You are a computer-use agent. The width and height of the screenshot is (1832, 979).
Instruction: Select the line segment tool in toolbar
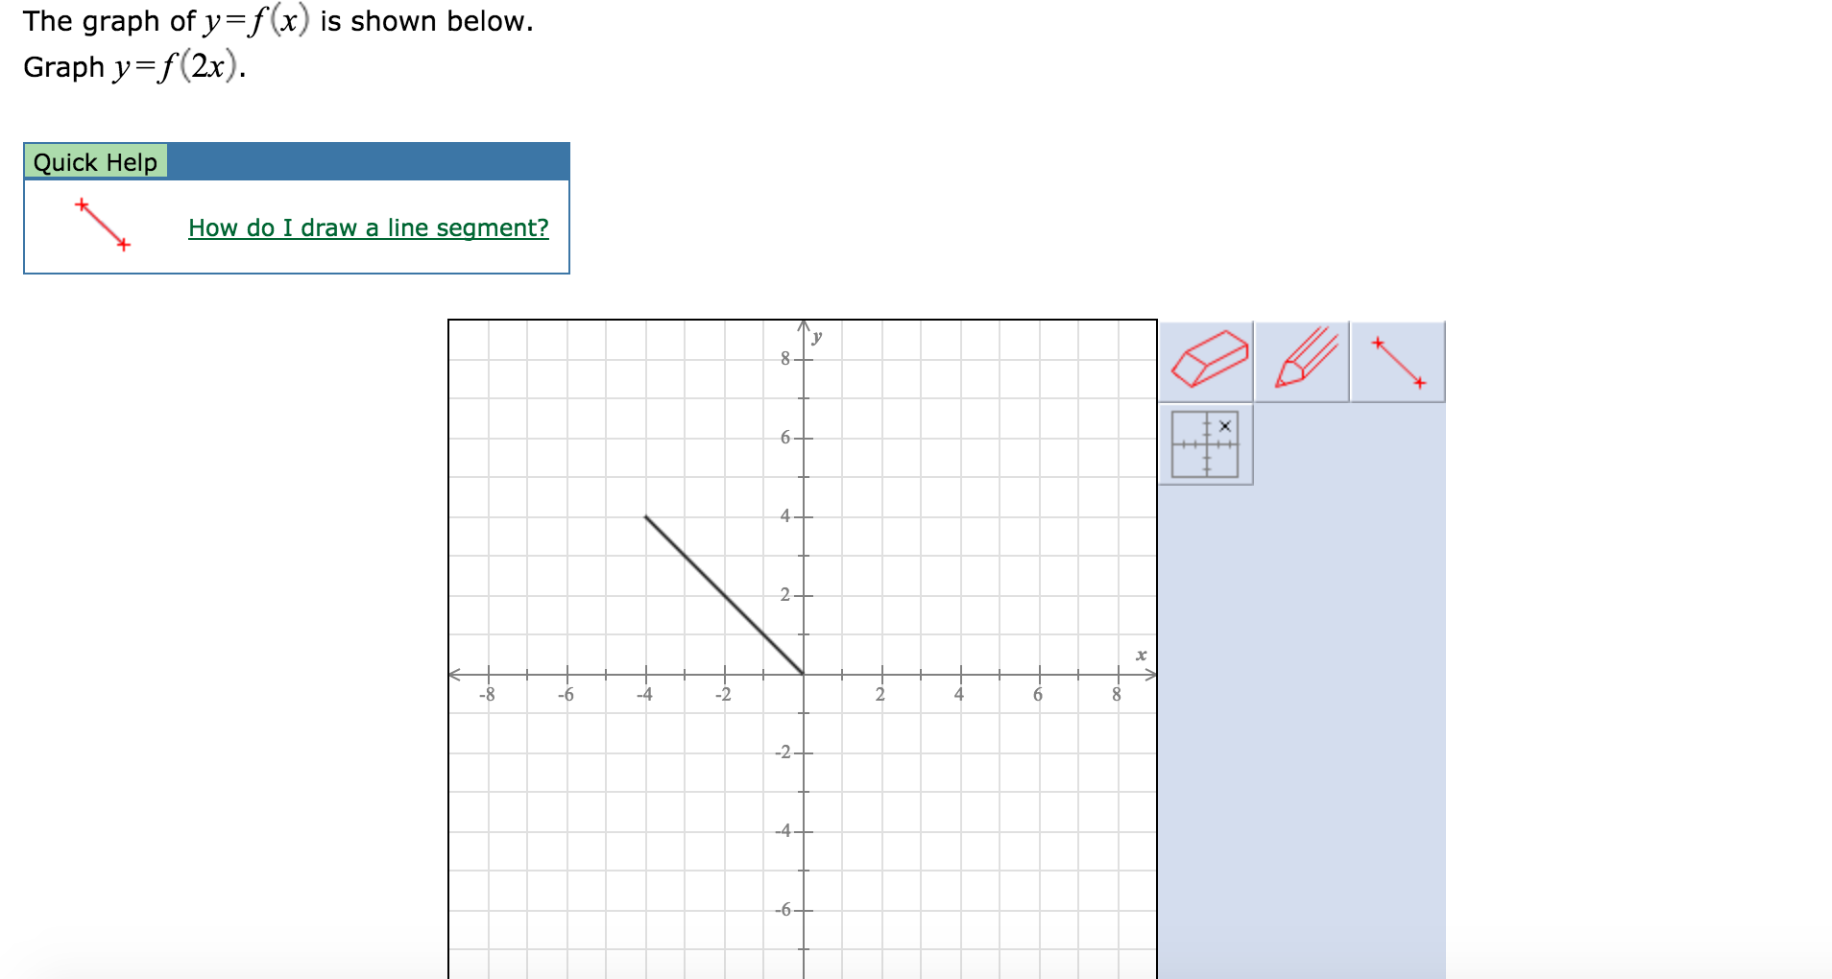(1398, 361)
